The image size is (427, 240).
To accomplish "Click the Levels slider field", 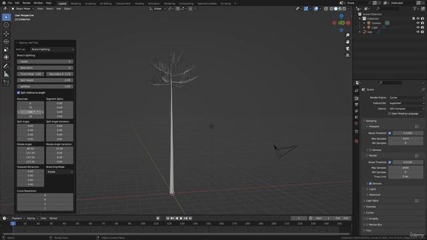I will [45, 62].
